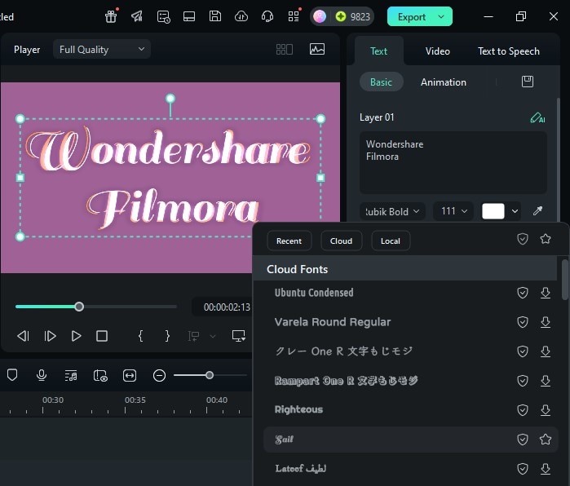Click the monitor display output icon

(x=239, y=336)
